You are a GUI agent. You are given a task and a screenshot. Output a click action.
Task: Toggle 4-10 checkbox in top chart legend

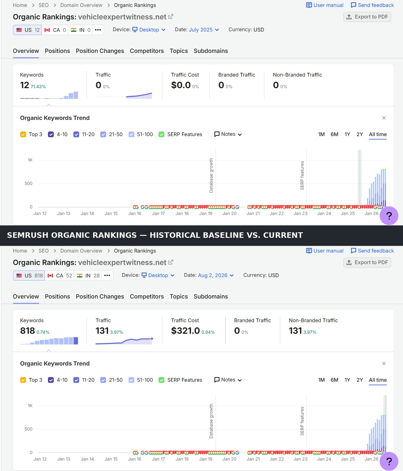[x=51, y=134]
